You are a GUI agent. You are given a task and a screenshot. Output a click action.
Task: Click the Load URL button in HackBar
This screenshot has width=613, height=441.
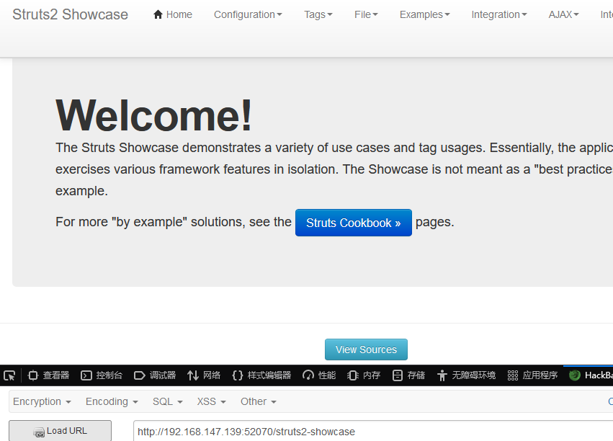click(61, 431)
